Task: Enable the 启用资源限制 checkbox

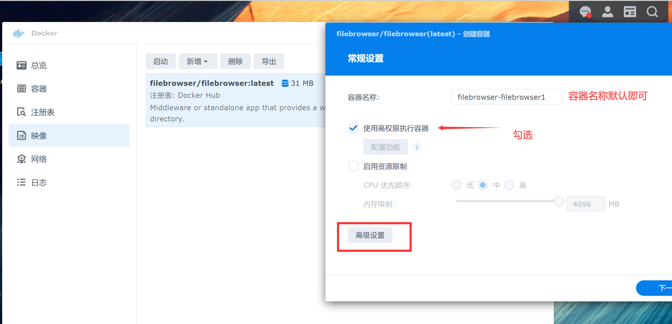Action: 353,166
